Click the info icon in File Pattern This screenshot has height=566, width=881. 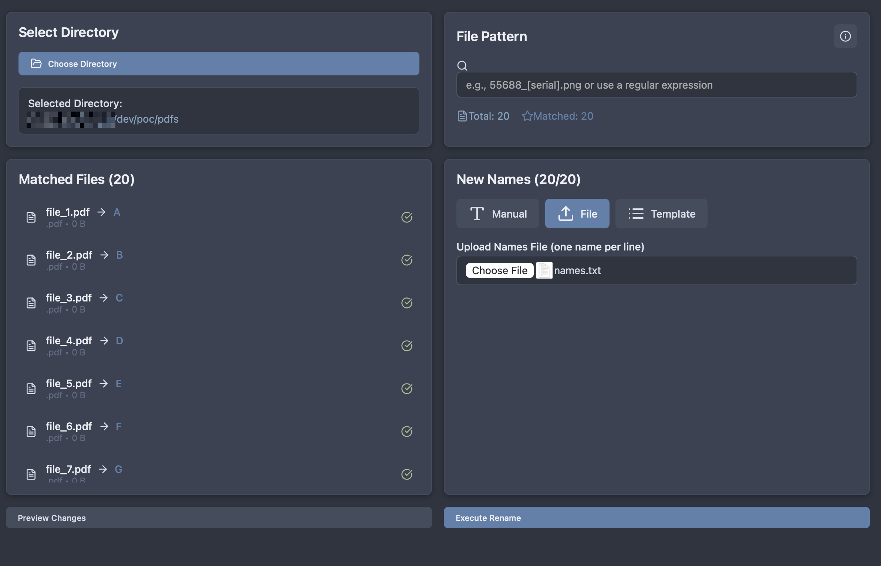tap(845, 36)
